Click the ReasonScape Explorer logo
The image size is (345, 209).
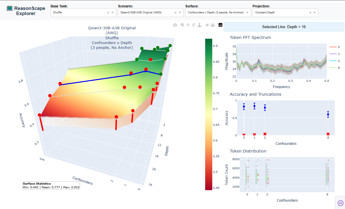pos(26,11)
